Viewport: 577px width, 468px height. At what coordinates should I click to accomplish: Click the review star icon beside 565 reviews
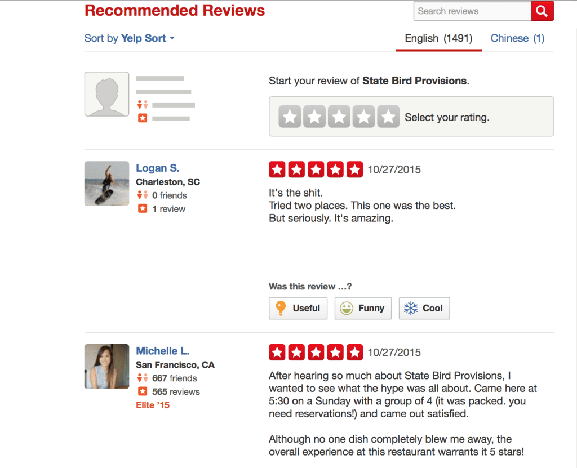point(143,392)
